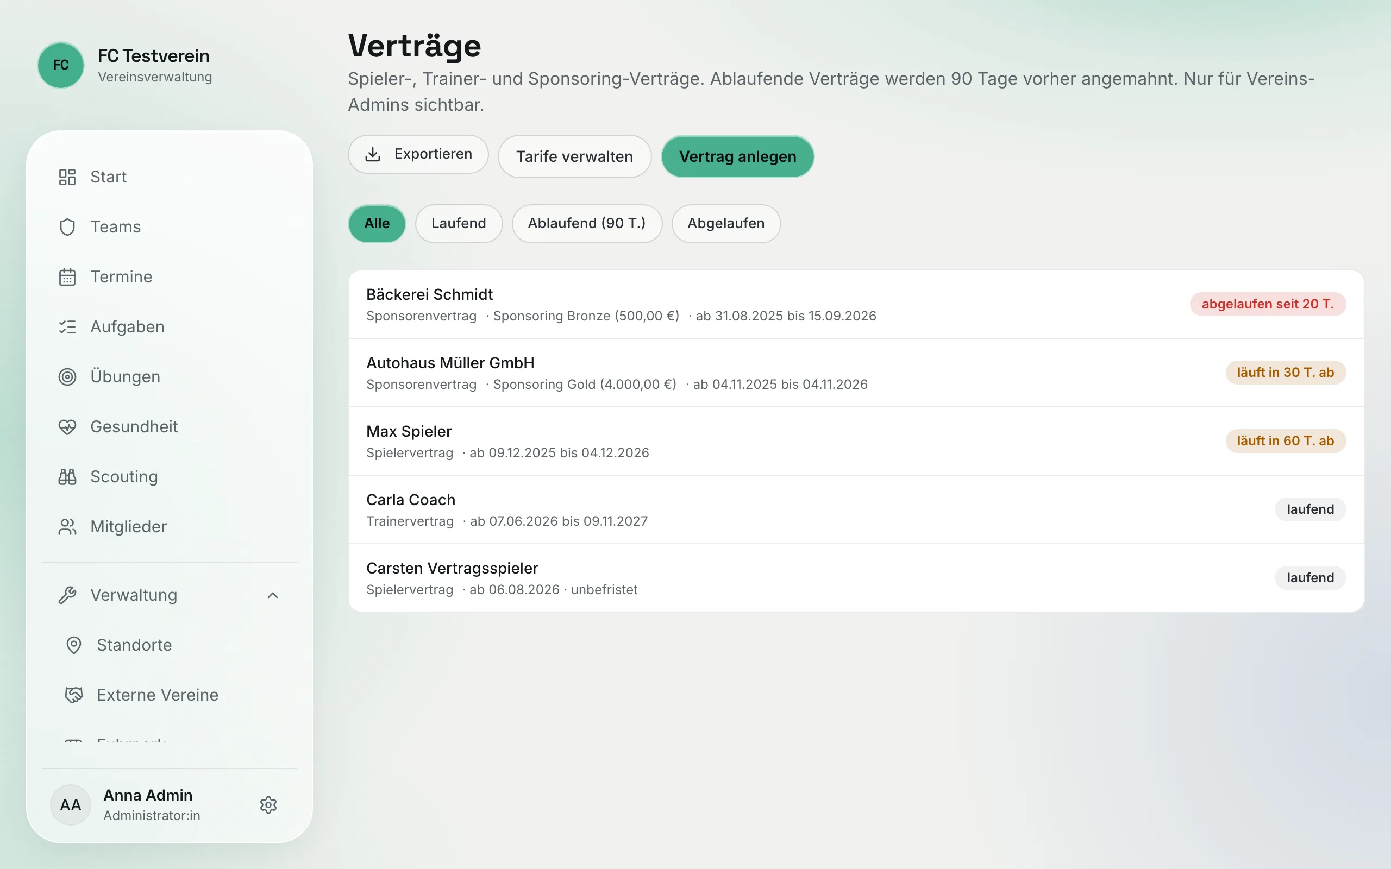Click the FC Testverein title
Screen dimensions: 1391x869
point(153,56)
